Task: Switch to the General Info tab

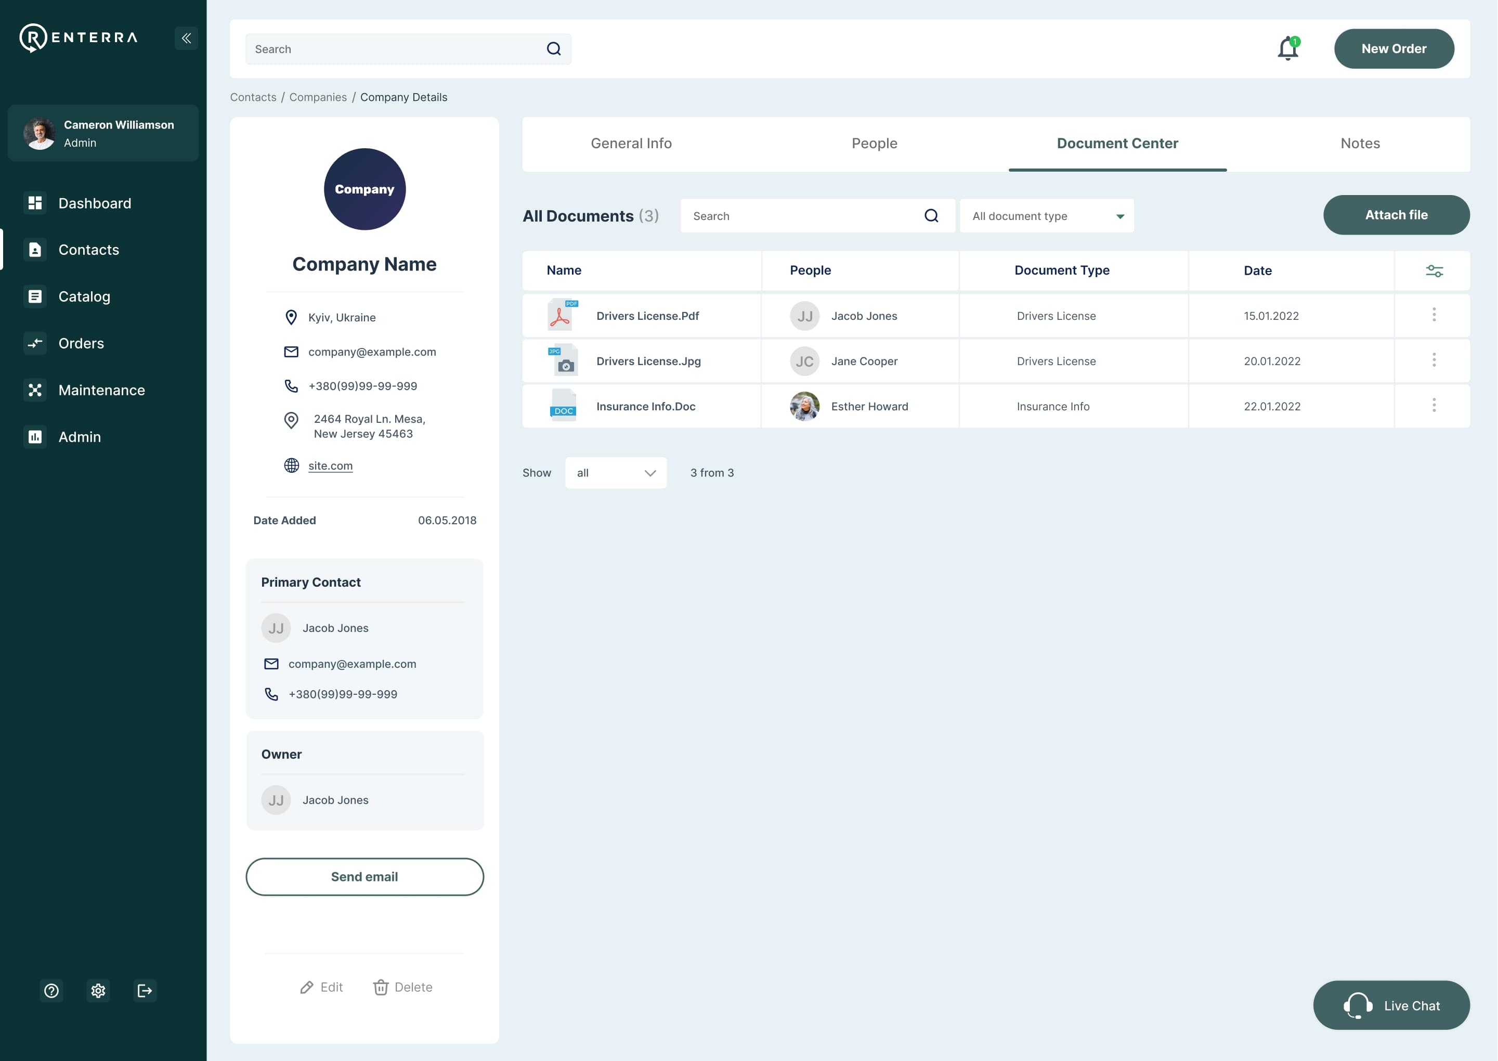Action: point(631,143)
